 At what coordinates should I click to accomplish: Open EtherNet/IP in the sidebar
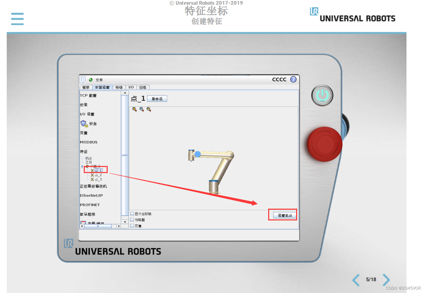click(x=92, y=196)
